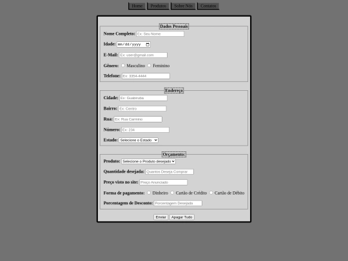This screenshot has width=348, height=261.
Task: Select the Masculino radio button
Action: tap(123, 66)
